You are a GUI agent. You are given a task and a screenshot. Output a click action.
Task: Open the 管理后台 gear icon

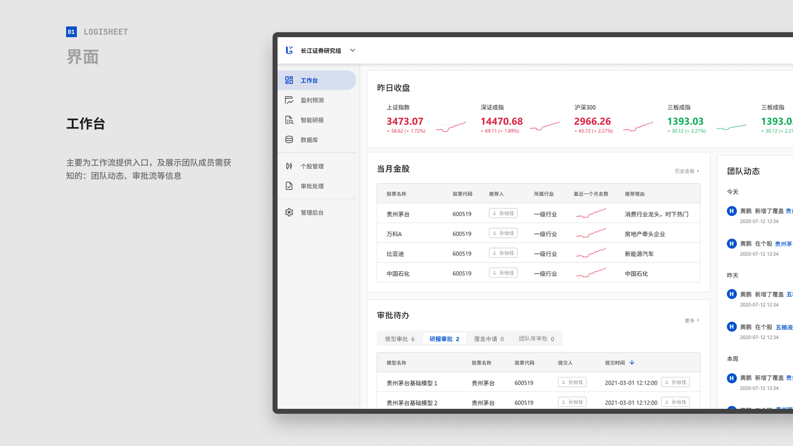(x=289, y=213)
